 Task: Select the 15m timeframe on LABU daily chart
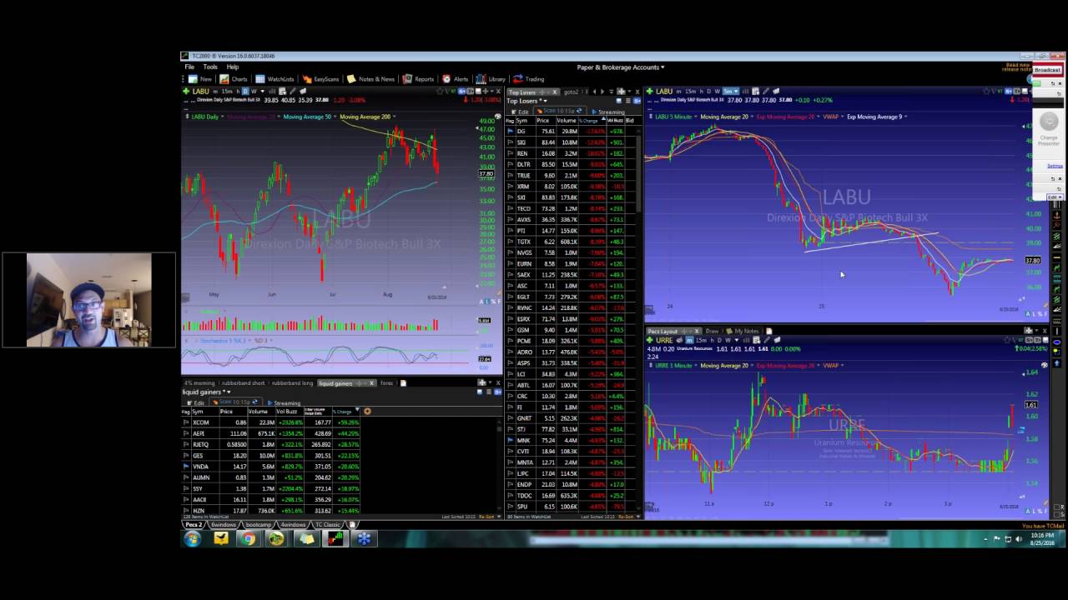227,91
